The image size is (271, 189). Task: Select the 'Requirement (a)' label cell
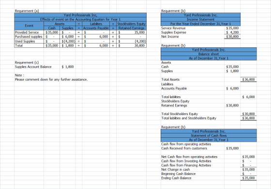pos(27,11)
